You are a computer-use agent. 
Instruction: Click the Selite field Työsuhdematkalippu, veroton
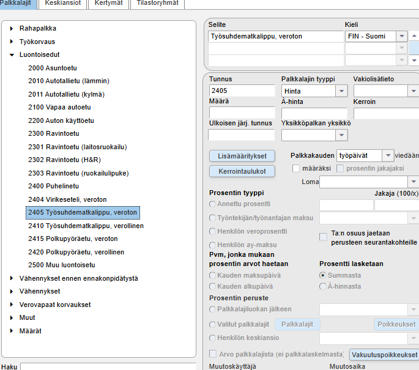tap(276, 36)
